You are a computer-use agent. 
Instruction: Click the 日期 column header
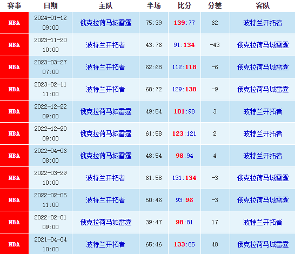click(x=50, y=5)
